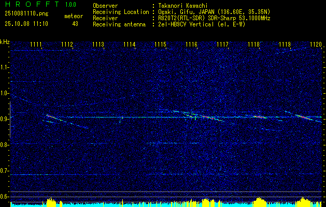The height and width of the screenshot is (207, 326).
Task: Click time marker 1114
Action: coord(130,45)
